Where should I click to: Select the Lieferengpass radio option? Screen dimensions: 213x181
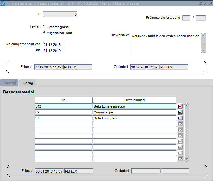[x=44, y=27]
